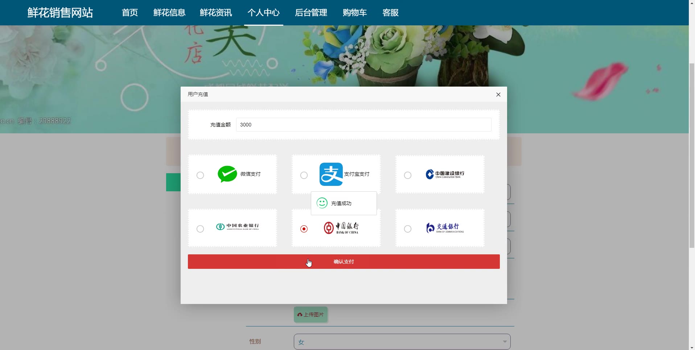Select the 支付宝支付 radio button
695x350 pixels.
click(304, 175)
